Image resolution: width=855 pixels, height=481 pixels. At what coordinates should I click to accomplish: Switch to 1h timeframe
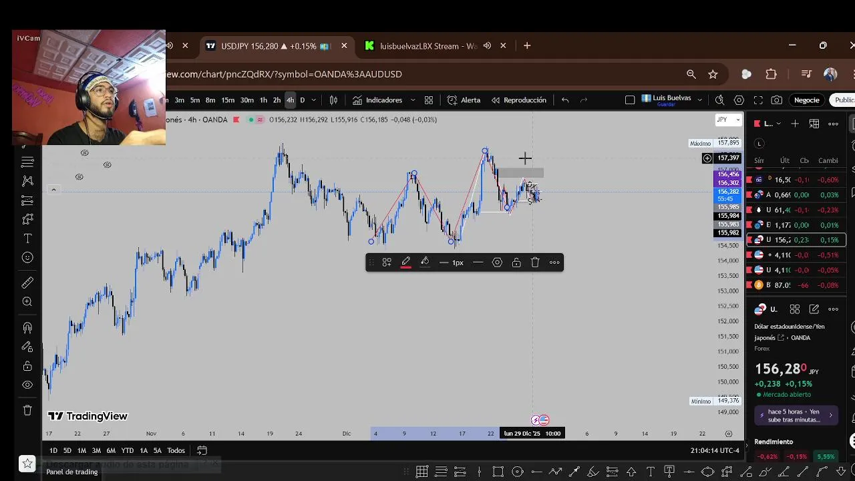click(263, 100)
